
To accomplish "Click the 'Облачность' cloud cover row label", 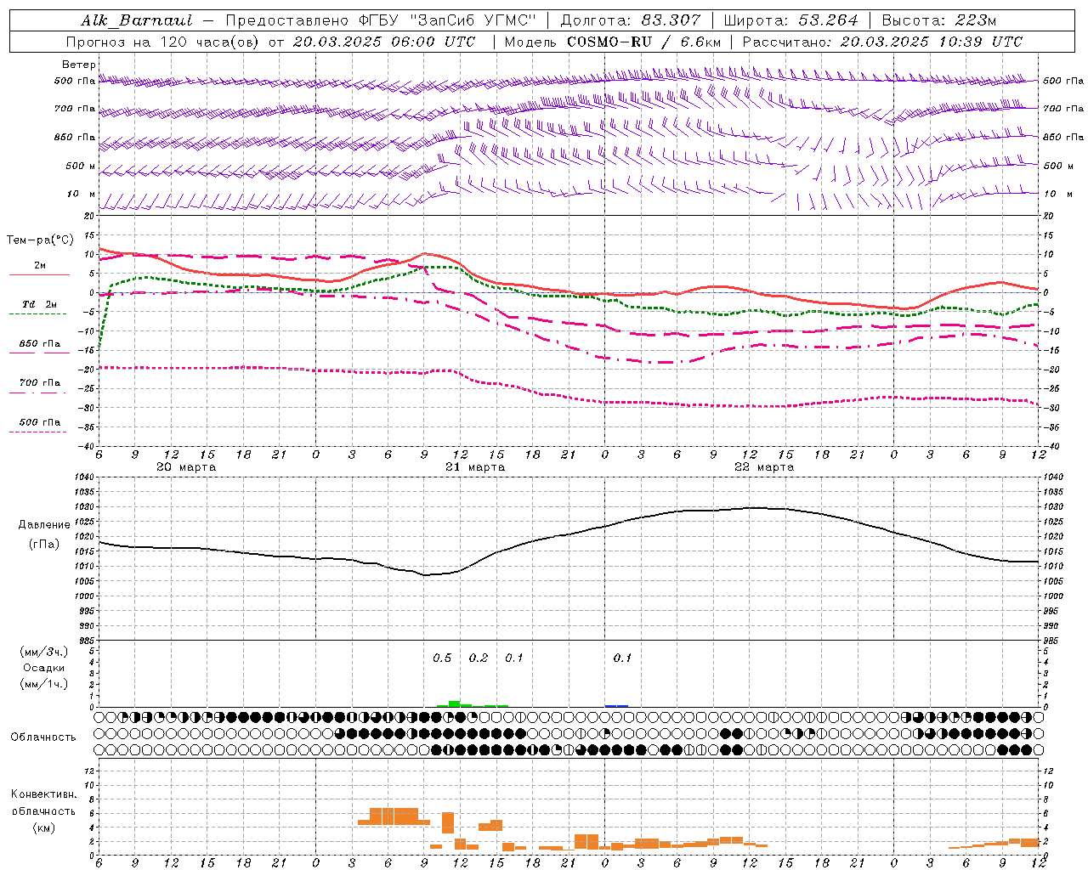I will click(x=43, y=737).
